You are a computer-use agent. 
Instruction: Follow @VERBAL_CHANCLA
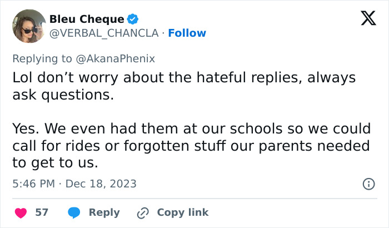click(x=187, y=33)
